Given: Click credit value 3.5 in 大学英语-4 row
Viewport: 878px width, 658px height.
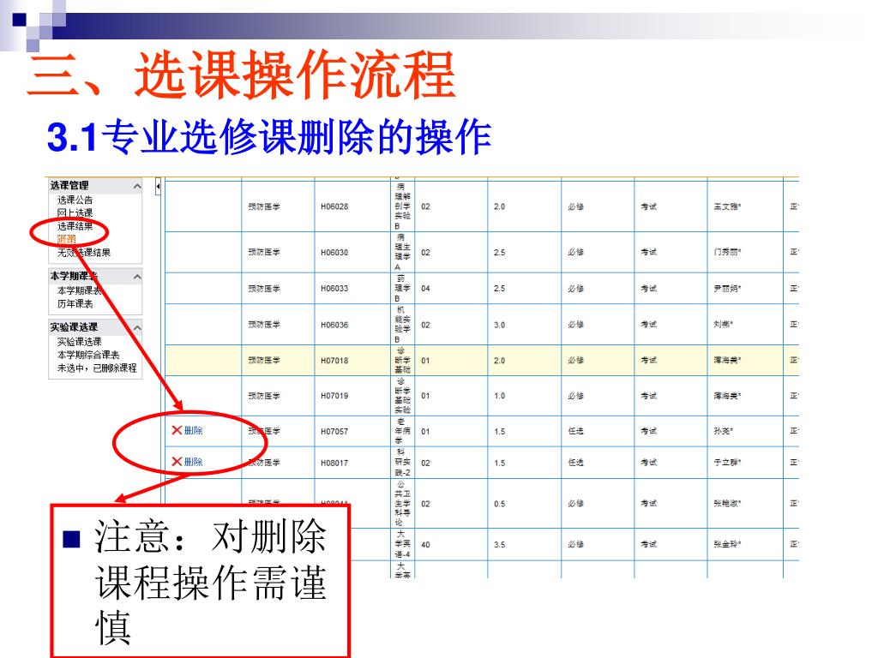Looking at the screenshot, I should pyautogui.click(x=500, y=544).
